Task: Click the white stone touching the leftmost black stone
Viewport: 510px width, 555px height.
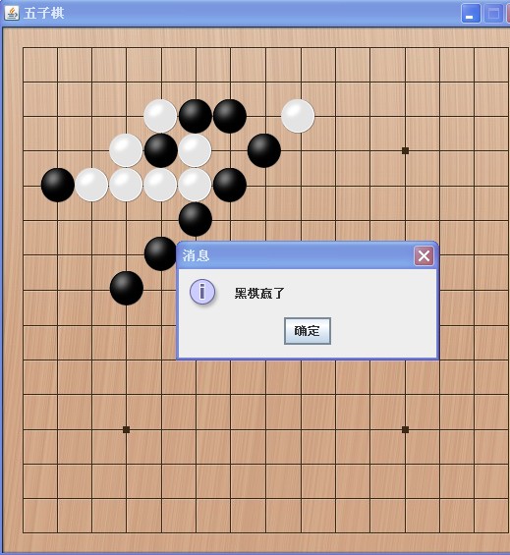Action: (x=91, y=185)
